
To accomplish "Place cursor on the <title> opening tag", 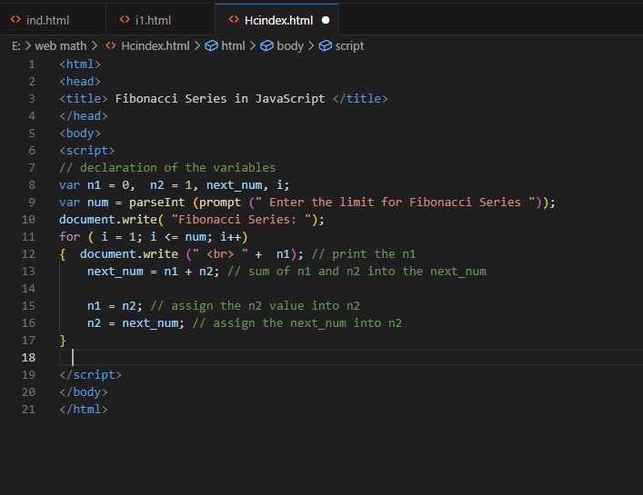I will pyautogui.click(x=84, y=99).
